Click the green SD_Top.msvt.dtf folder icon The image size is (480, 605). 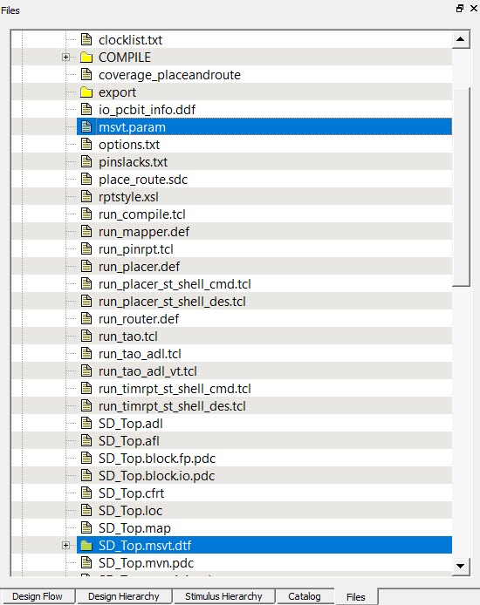click(x=86, y=545)
